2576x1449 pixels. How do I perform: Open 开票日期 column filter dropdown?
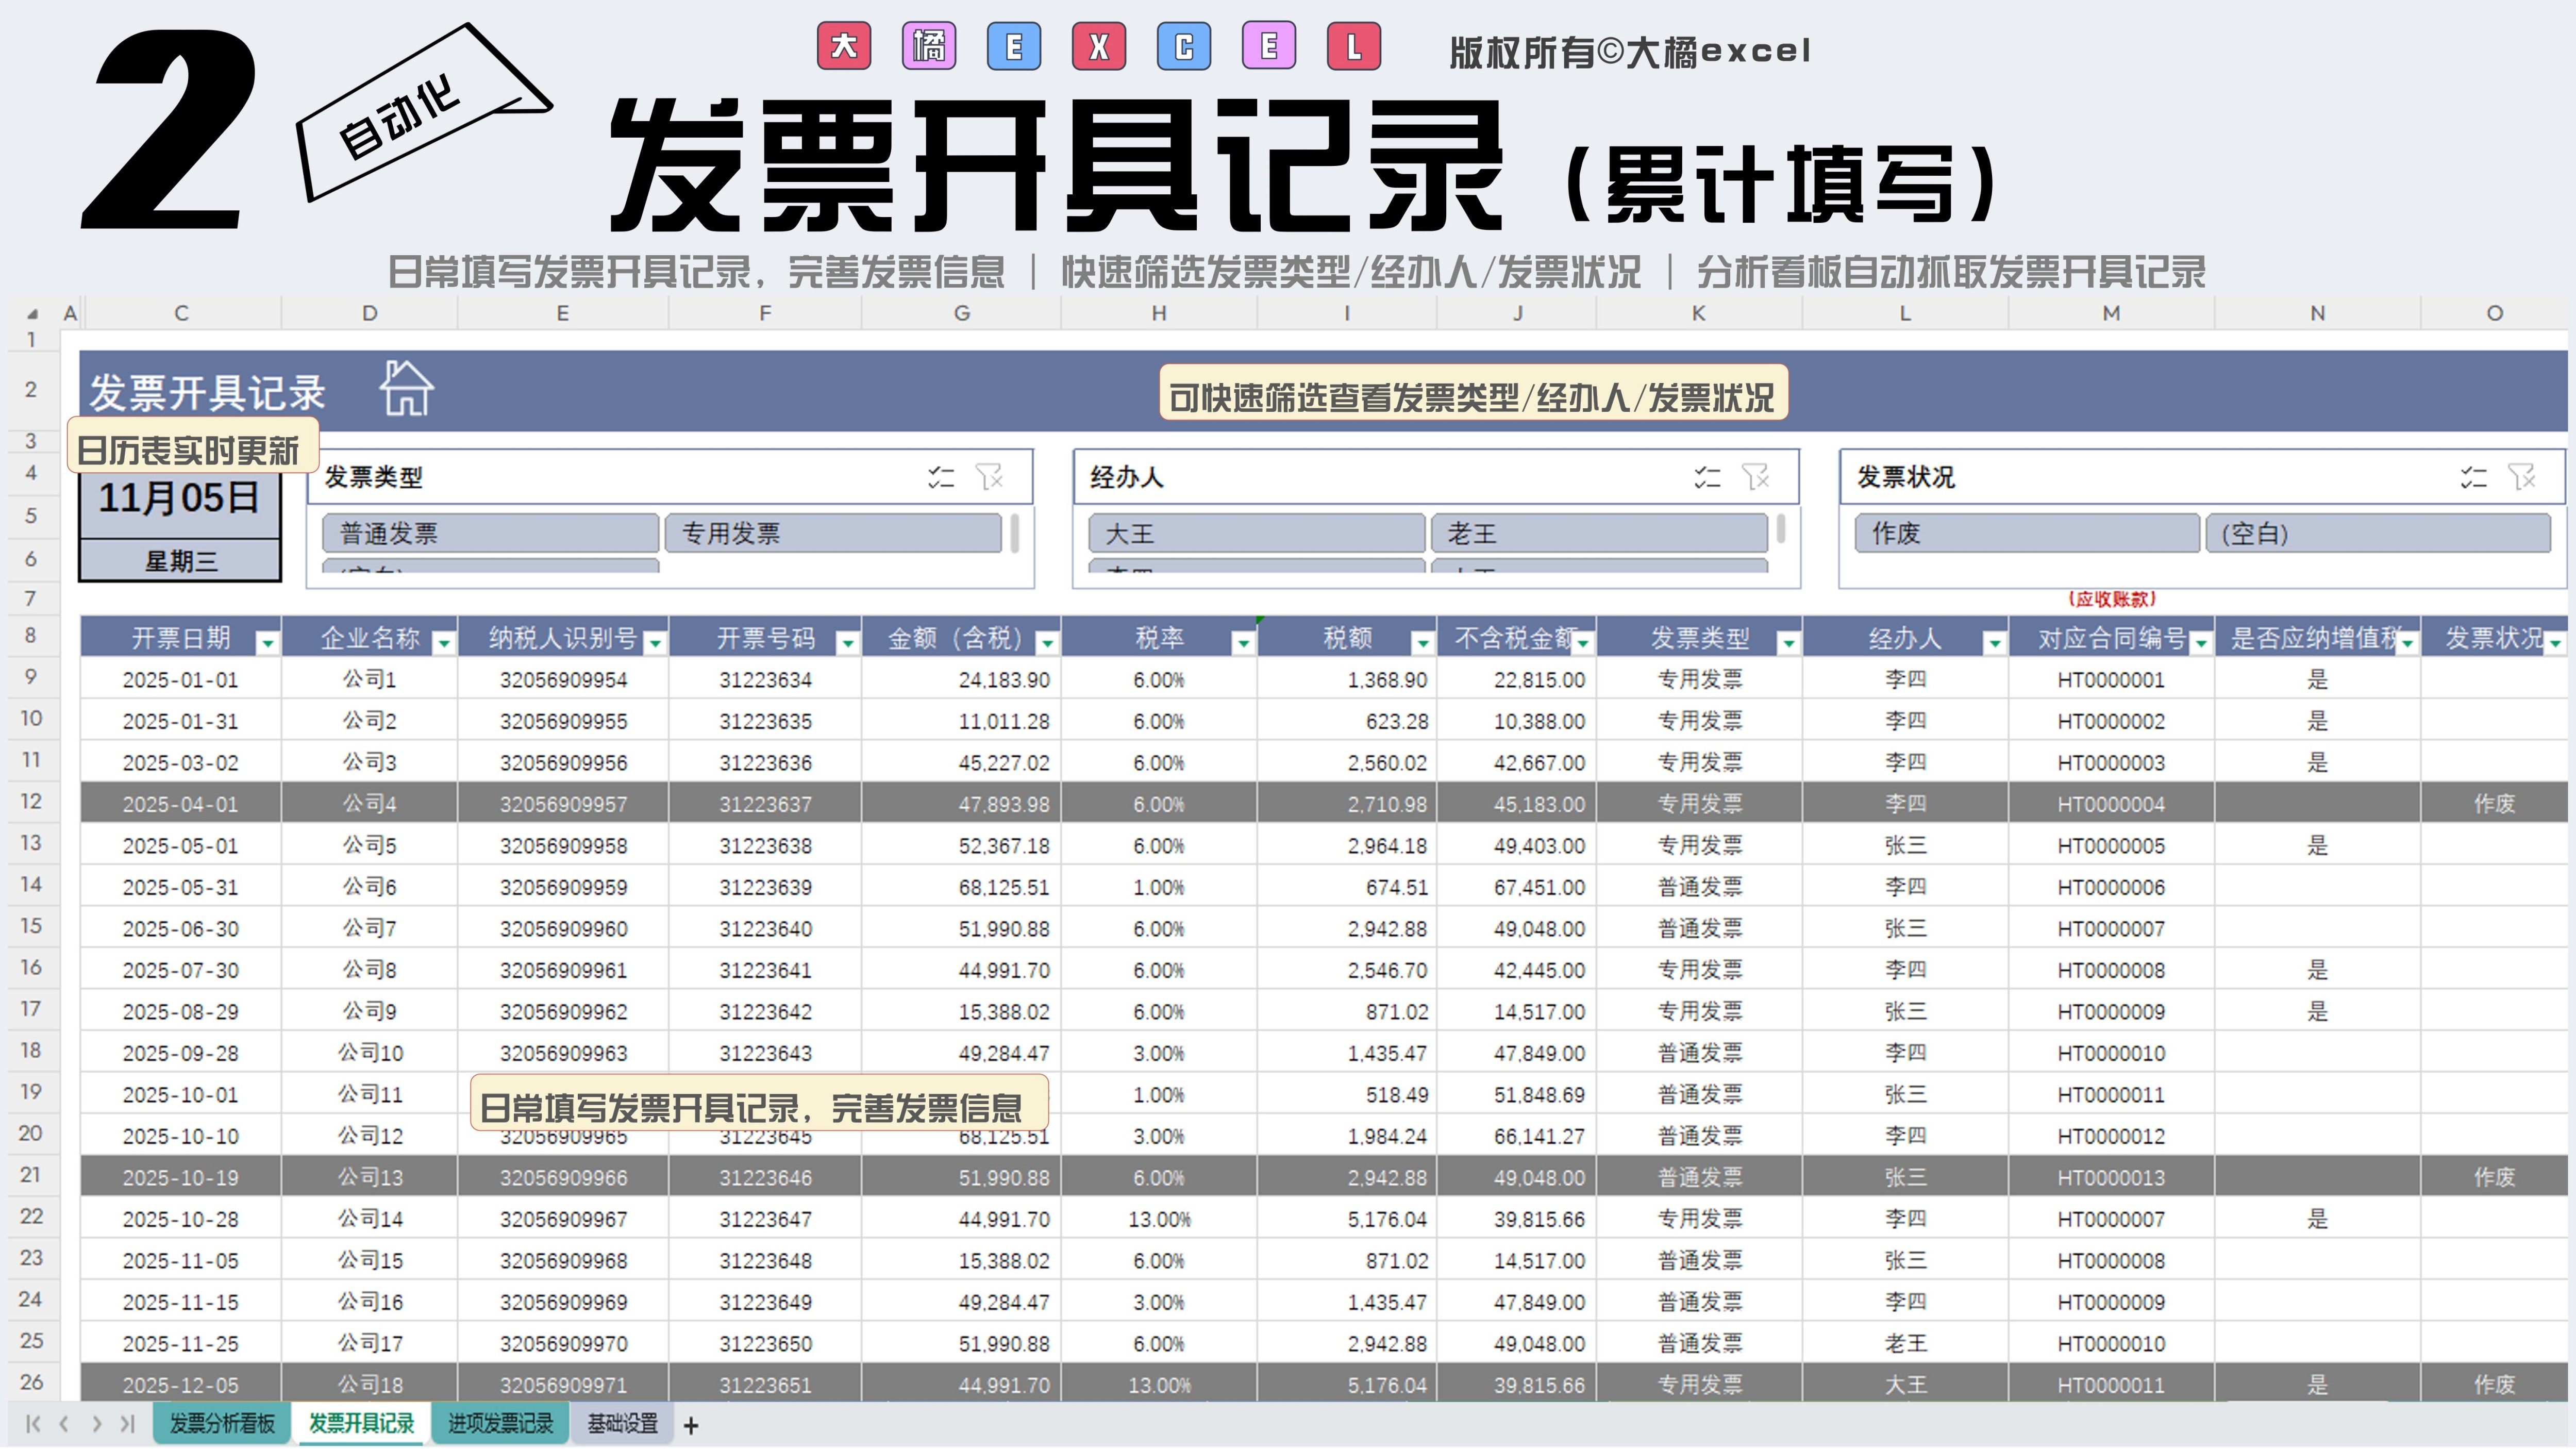pos(267,642)
